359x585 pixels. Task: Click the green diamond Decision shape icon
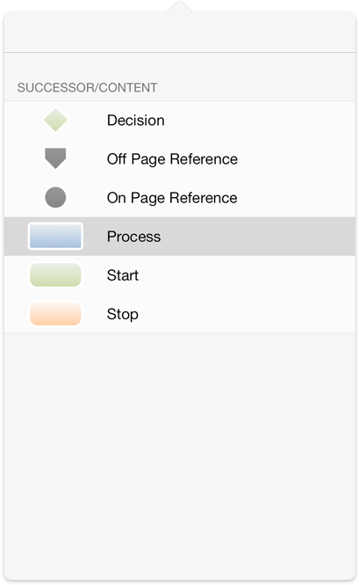(55, 121)
